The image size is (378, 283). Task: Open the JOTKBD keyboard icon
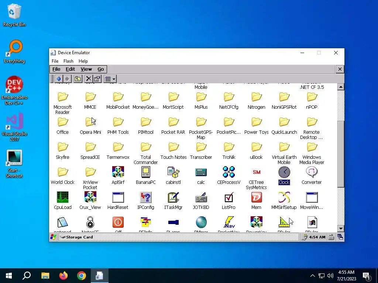(x=201, y=197)
